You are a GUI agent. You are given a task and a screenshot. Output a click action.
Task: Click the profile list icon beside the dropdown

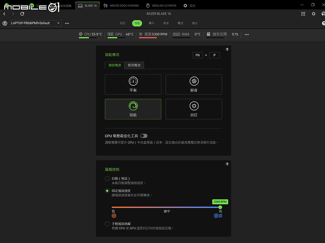coord(5,23)
